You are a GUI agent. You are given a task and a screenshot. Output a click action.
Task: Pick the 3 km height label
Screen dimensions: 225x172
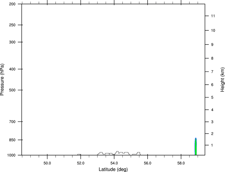[x=212, y=122]
